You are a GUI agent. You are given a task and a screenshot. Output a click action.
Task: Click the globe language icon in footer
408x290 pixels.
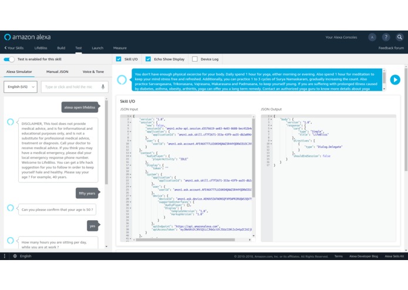[x=15, y=256]
